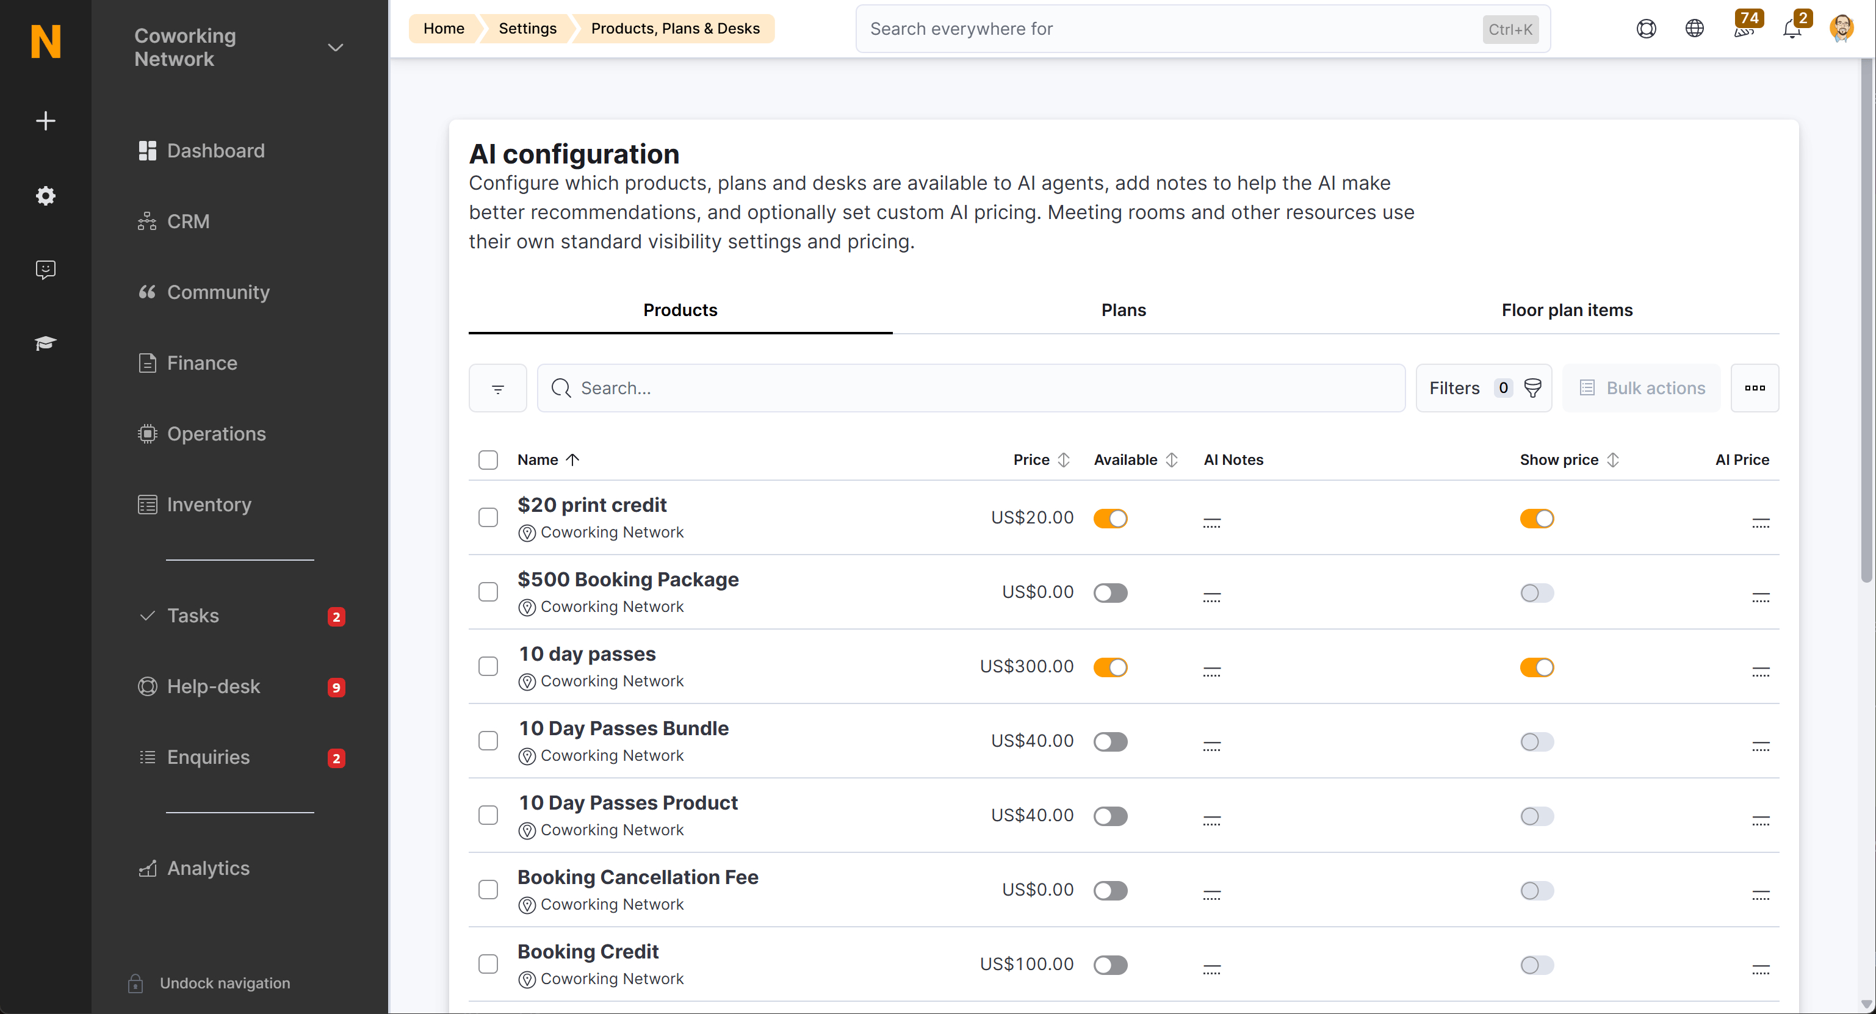Expand the Coworking Network location dropdown
This screenshot has width=1876, height=1014.
point(335,48)
